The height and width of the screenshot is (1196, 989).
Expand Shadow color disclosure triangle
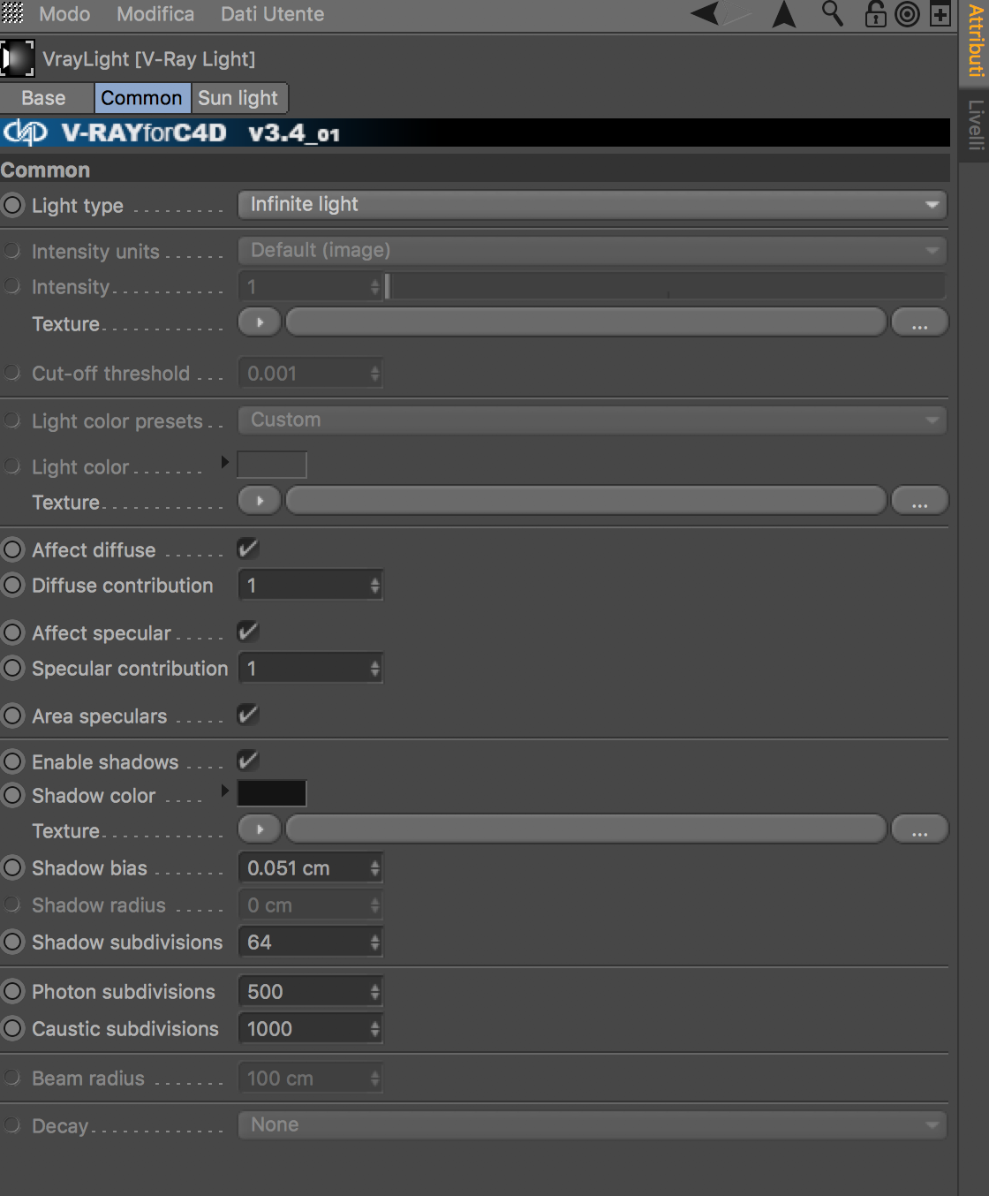[x=224, y=791]
